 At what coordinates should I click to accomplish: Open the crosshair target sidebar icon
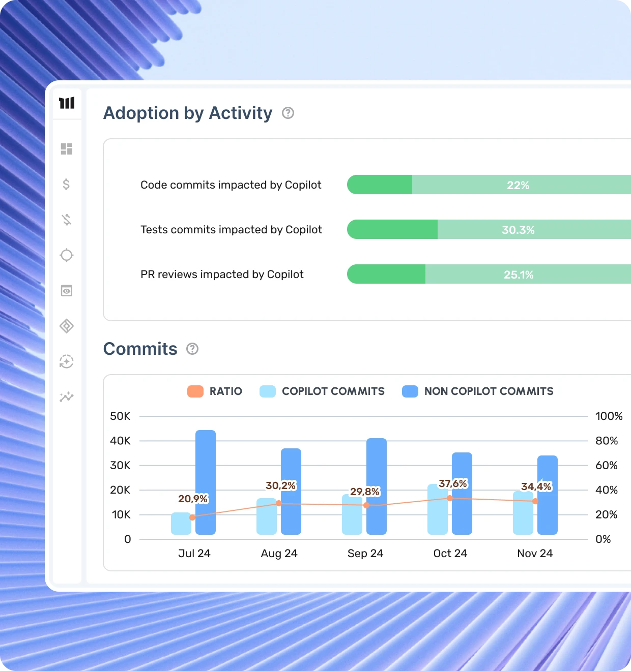pyautogui.click(x=67, y=255)
